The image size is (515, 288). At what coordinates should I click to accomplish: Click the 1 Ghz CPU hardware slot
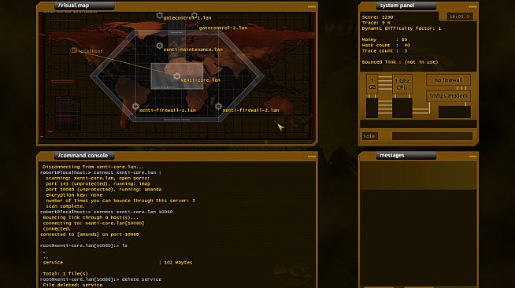pos(402,84)
